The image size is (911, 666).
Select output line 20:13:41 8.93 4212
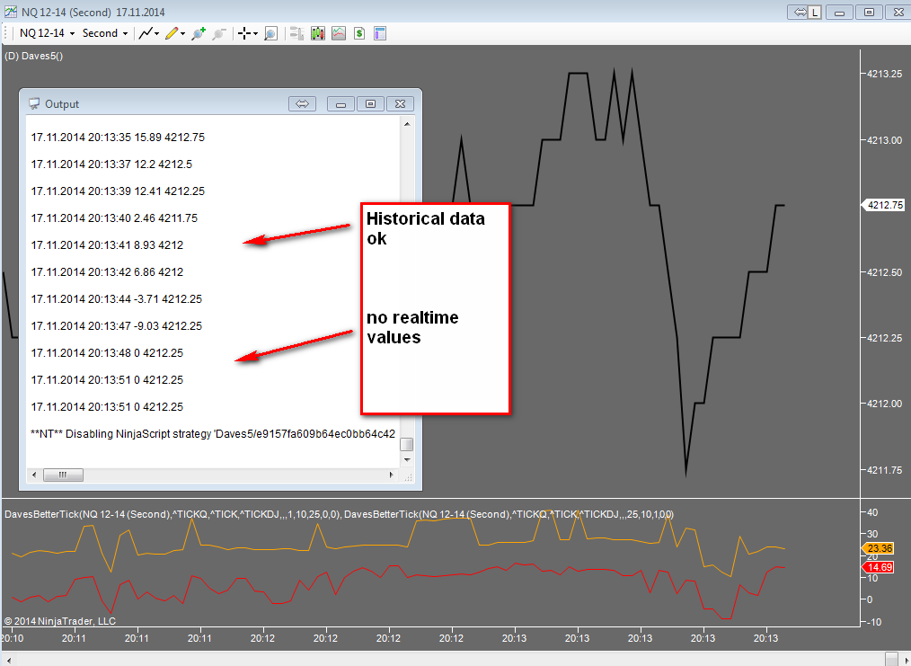point(107,244)
